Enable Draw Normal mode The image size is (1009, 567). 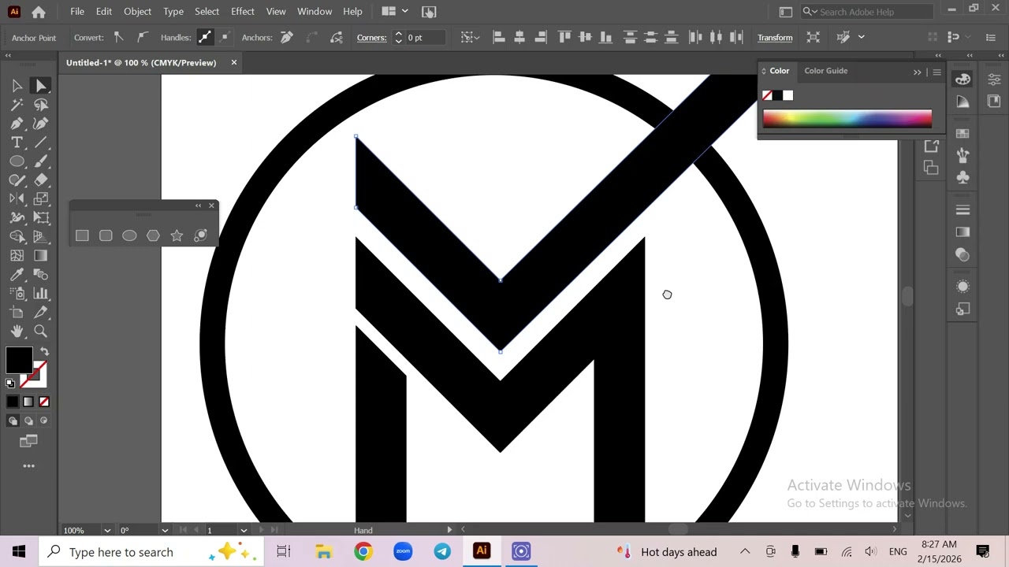[x=13, y=421]
